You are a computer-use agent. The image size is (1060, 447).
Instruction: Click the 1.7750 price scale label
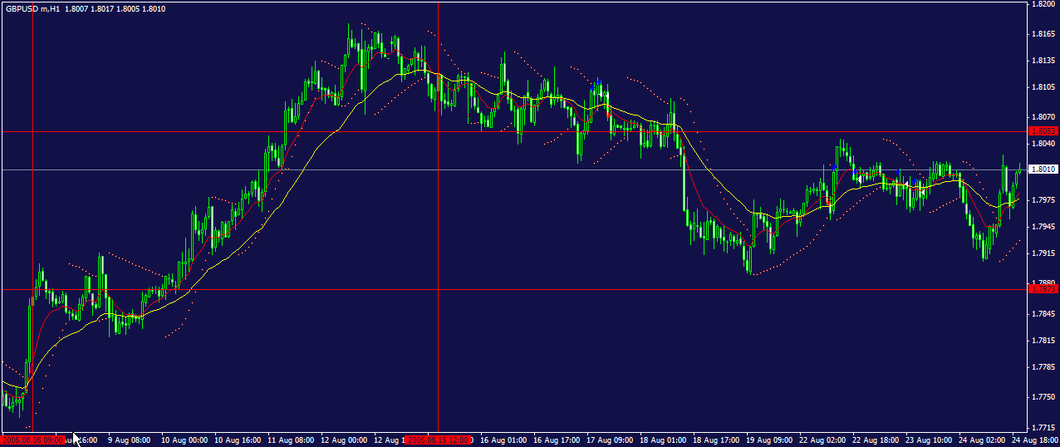pos(1043,397)
